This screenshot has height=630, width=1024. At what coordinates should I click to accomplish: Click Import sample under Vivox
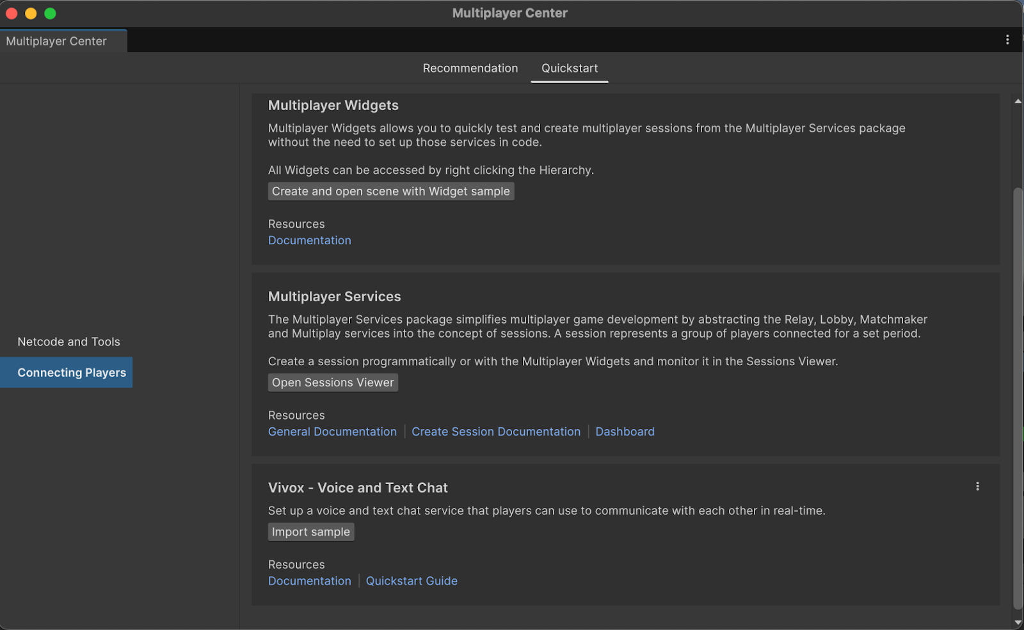pos(311,532)
